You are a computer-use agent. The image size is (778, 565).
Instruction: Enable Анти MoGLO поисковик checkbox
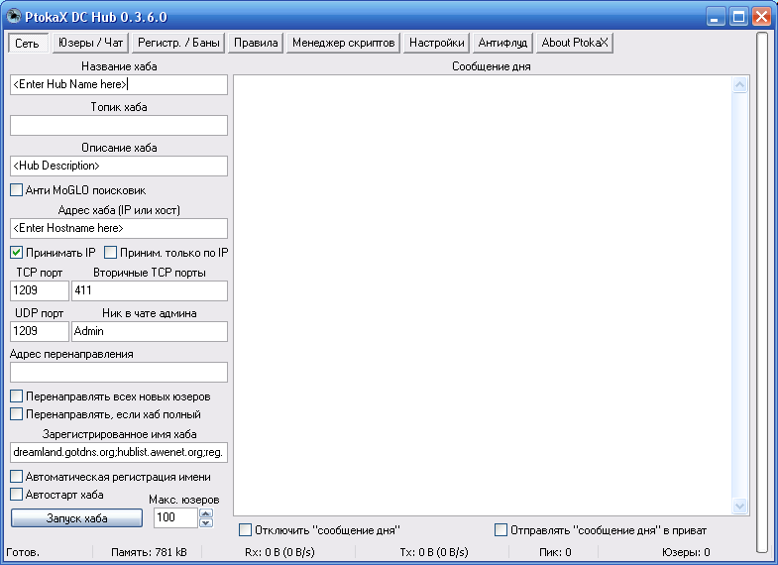[17, 190]
